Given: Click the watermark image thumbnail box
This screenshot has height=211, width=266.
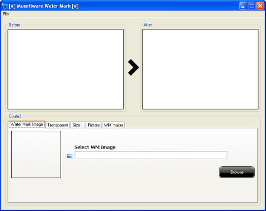Looking at the screenshot, I should [x=36, y=154].
